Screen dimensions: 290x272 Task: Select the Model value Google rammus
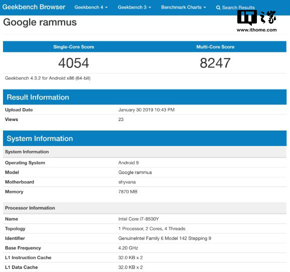pos(135,172)
